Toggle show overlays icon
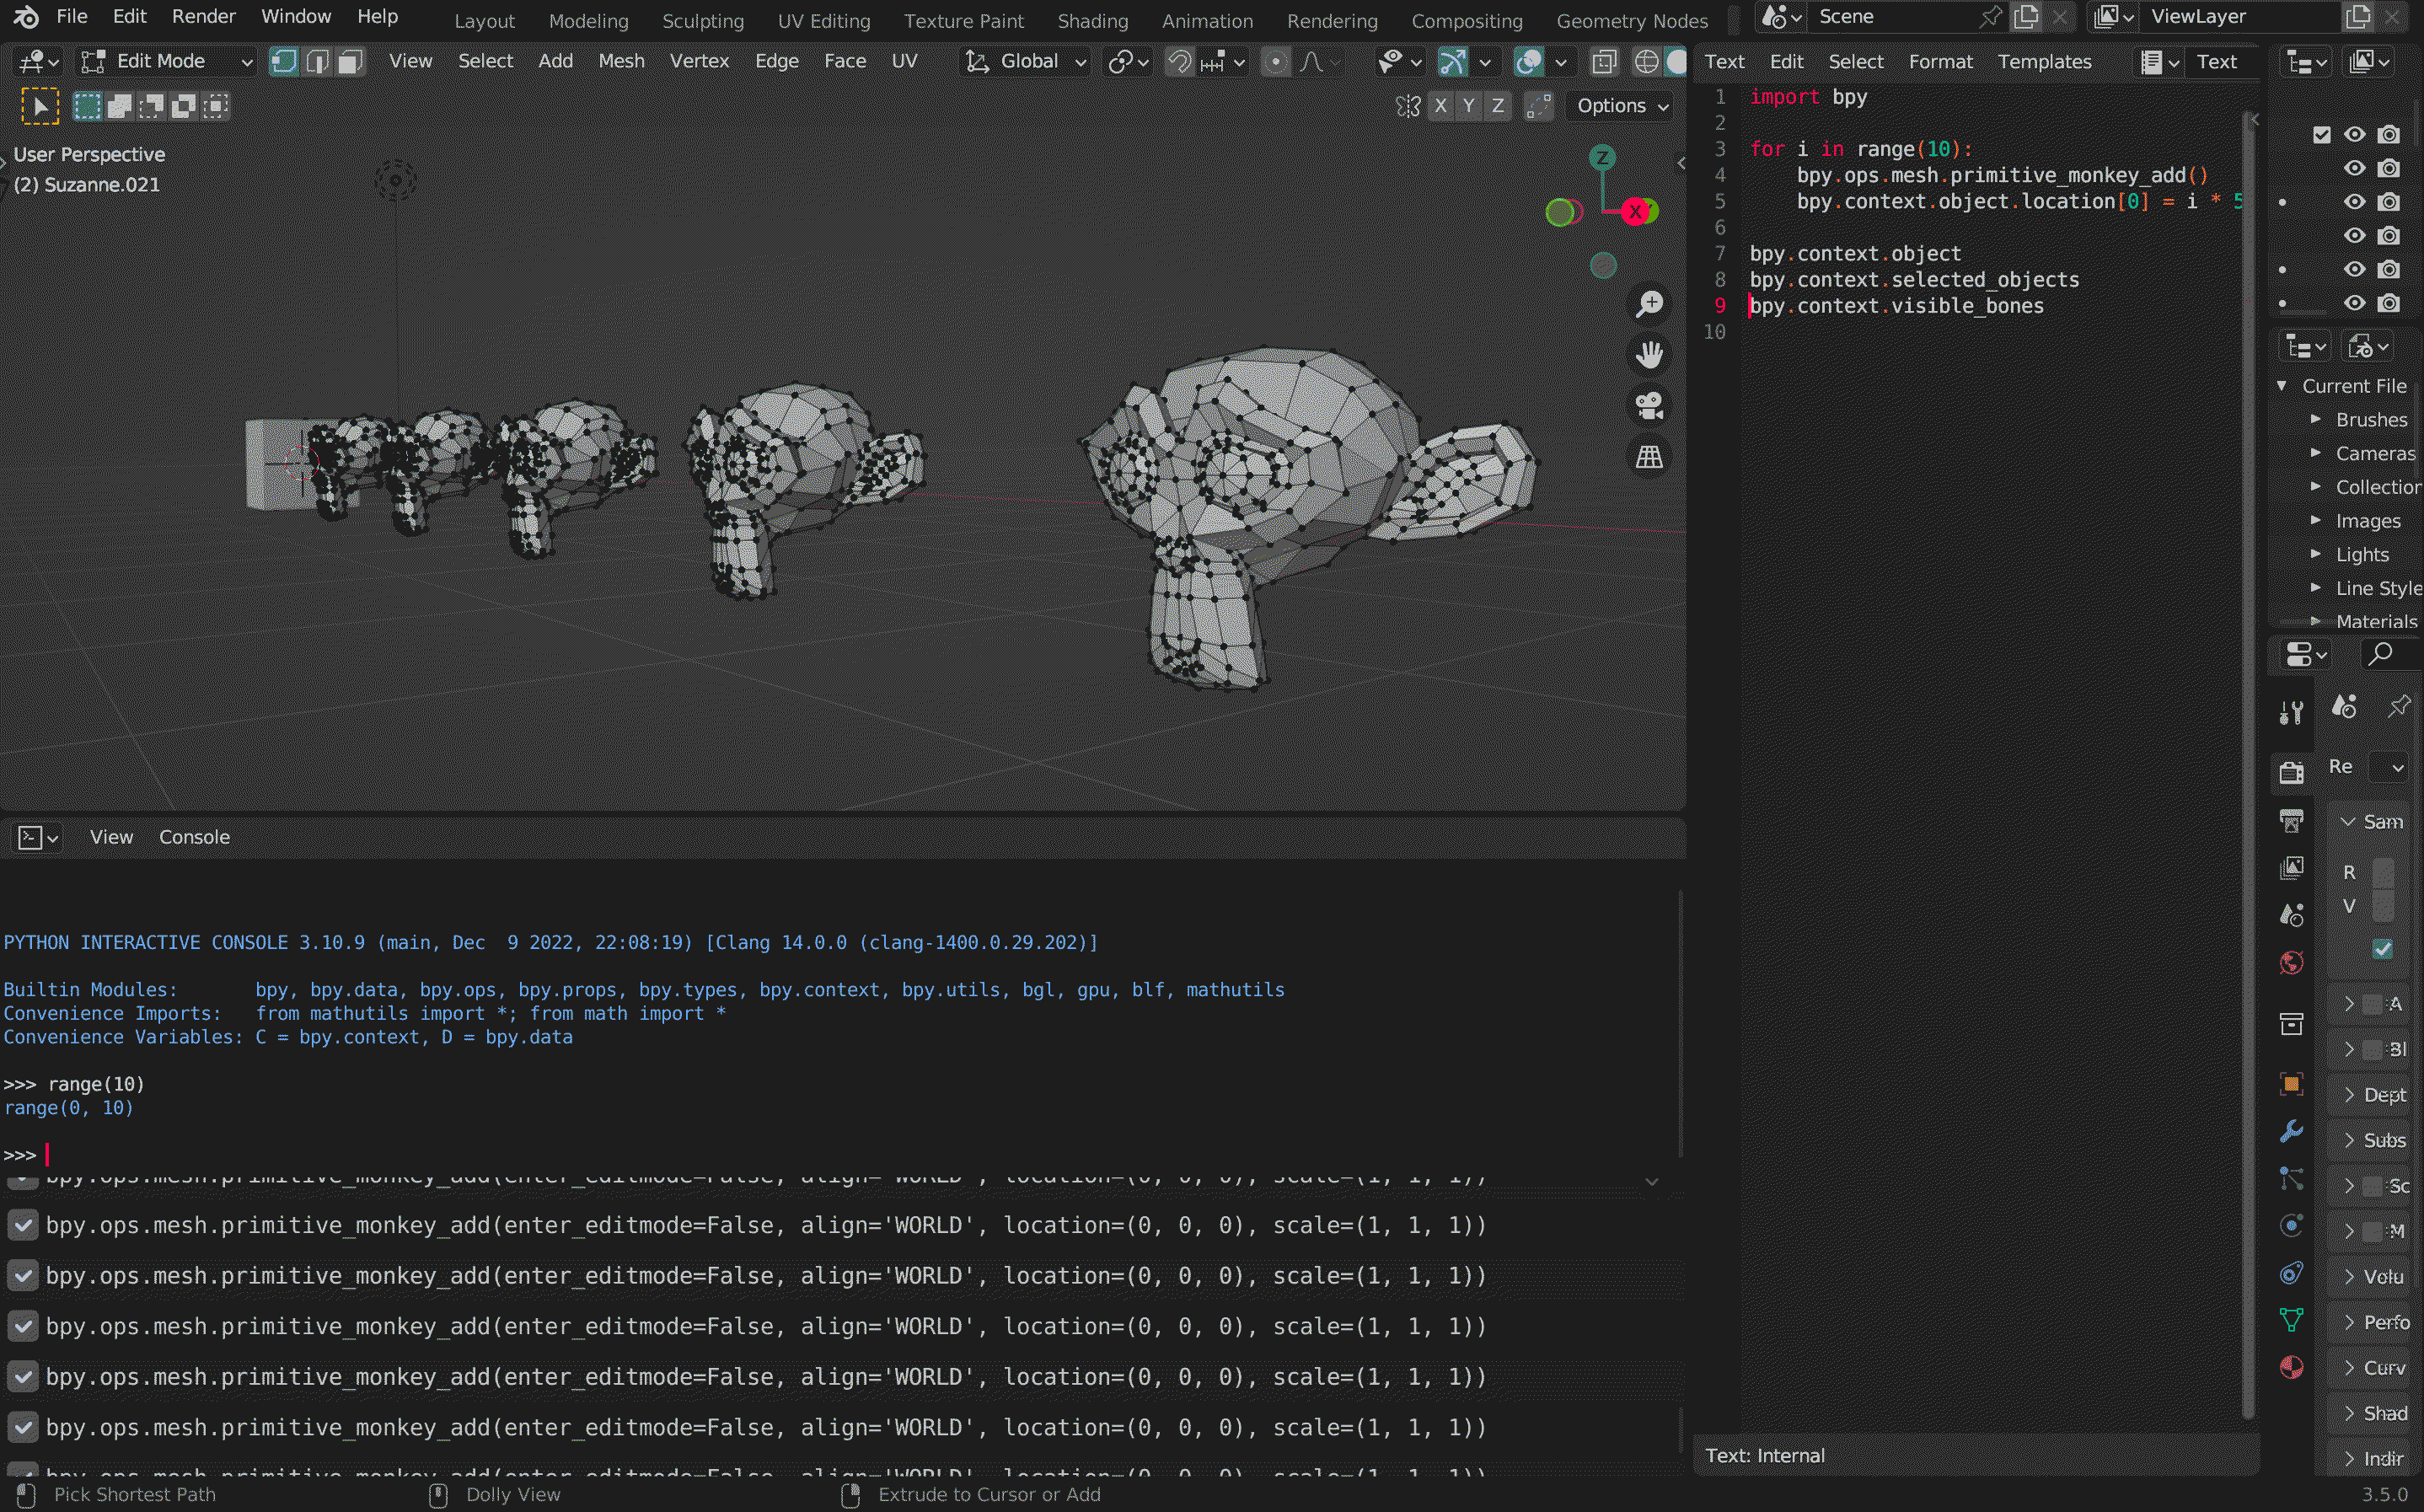This screenshot has width=2424, height=1512. (1528, 62)
